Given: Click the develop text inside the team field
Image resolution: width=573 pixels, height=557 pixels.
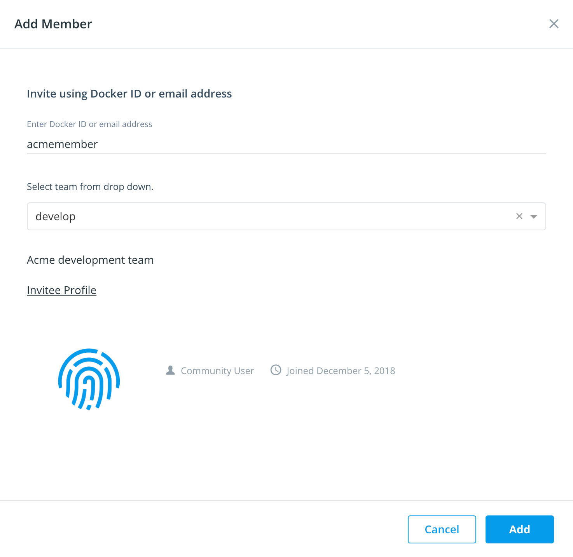Looking at the screenshot, I should 56,216.
